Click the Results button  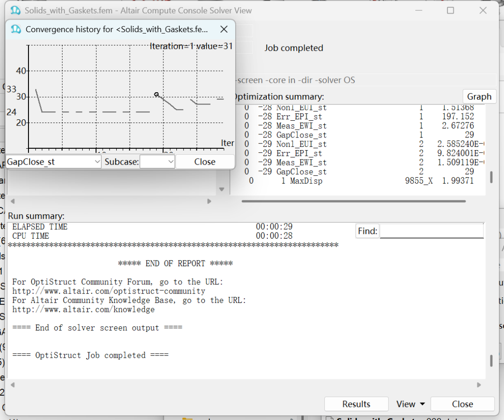(x=356, y=404)
